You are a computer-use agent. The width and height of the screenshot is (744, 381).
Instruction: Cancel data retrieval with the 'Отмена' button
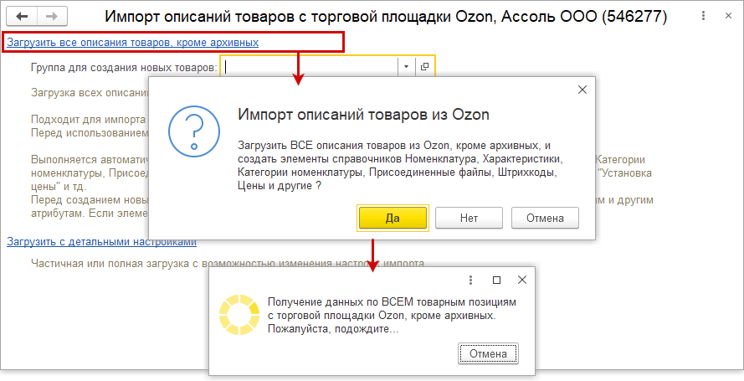click(488, 353)
